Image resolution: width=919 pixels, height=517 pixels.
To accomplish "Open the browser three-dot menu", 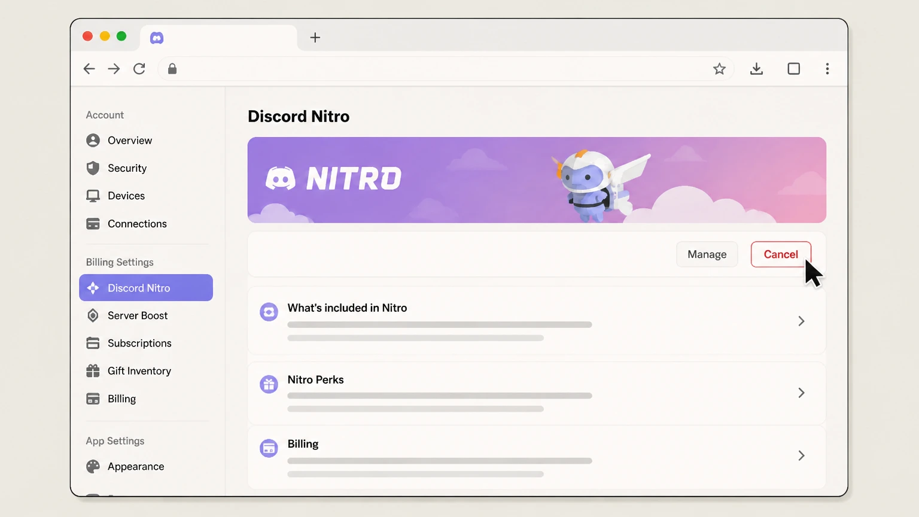I will pyautogui.click(x=827, y=69).
